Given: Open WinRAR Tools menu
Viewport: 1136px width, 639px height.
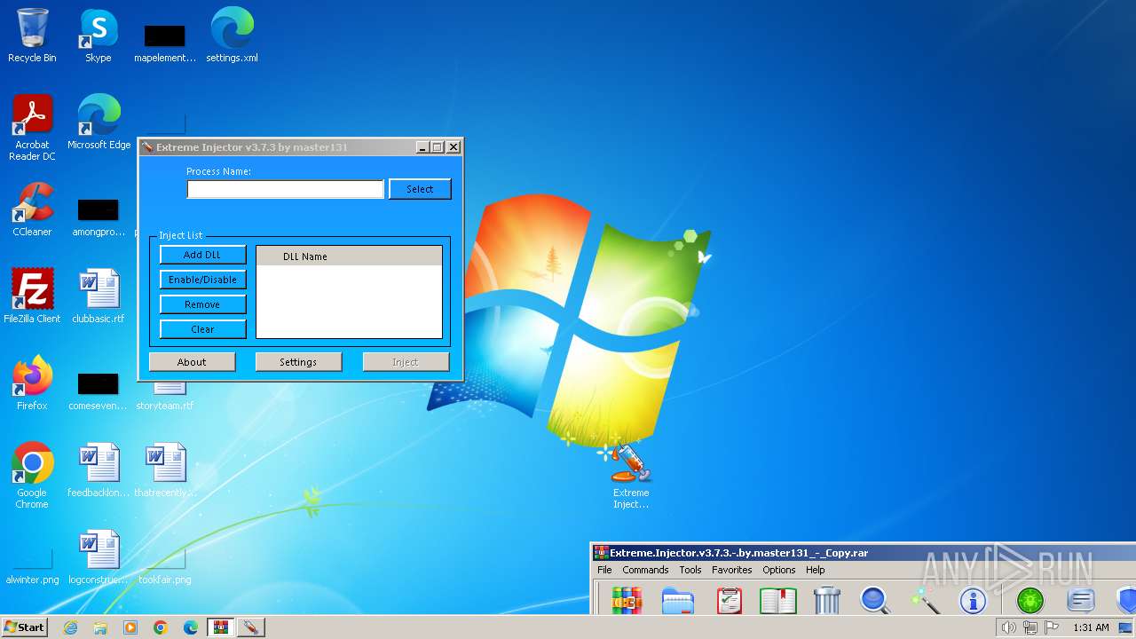Looking at the screenshot, I should (x=690, y=570).
